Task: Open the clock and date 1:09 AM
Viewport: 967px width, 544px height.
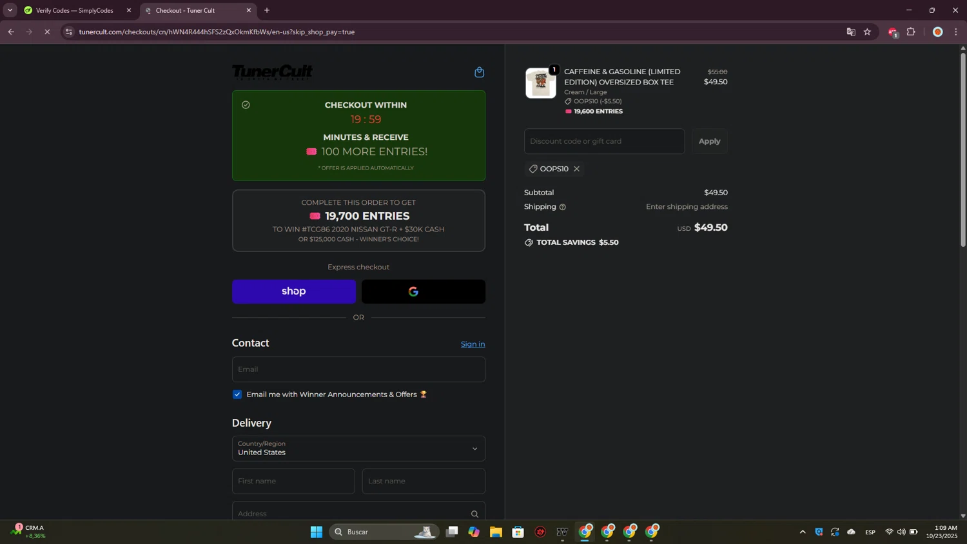Action: (942, 532)
